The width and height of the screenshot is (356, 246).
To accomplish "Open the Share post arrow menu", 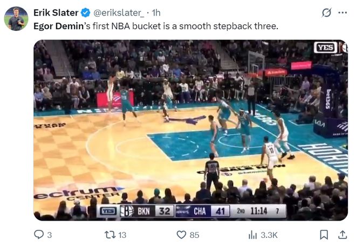I will point(342,234).
